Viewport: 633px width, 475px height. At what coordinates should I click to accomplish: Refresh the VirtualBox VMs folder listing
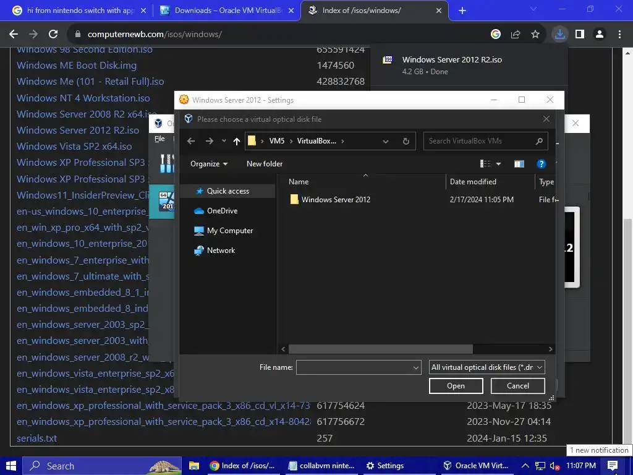[x=406, y=141]
